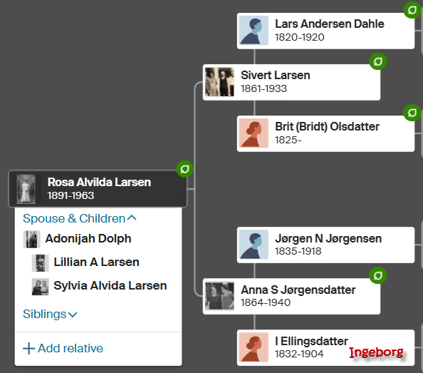Screen dimensions: 423x373
Task: Select the Lars Andersen Dahle card
Action: [x=325, y=31]
